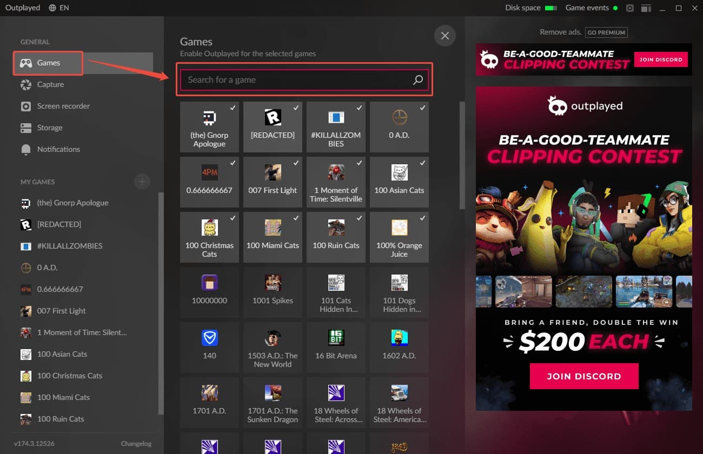Select the 16 Bit Arena tile
703x454 pixels.
point(336,348)
